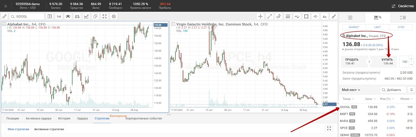
Task: Decrease quantity with the minus stepper
Action: pos(411,64)
